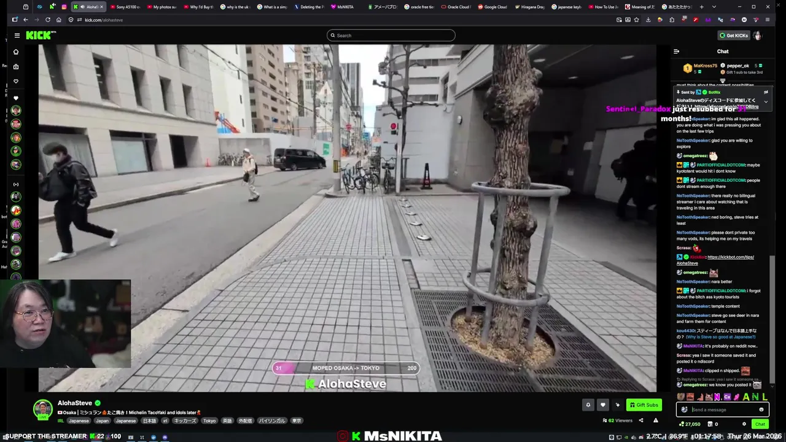Select the Tokyo stream tag
Screen dimensions: 786x442
[209, 421]
